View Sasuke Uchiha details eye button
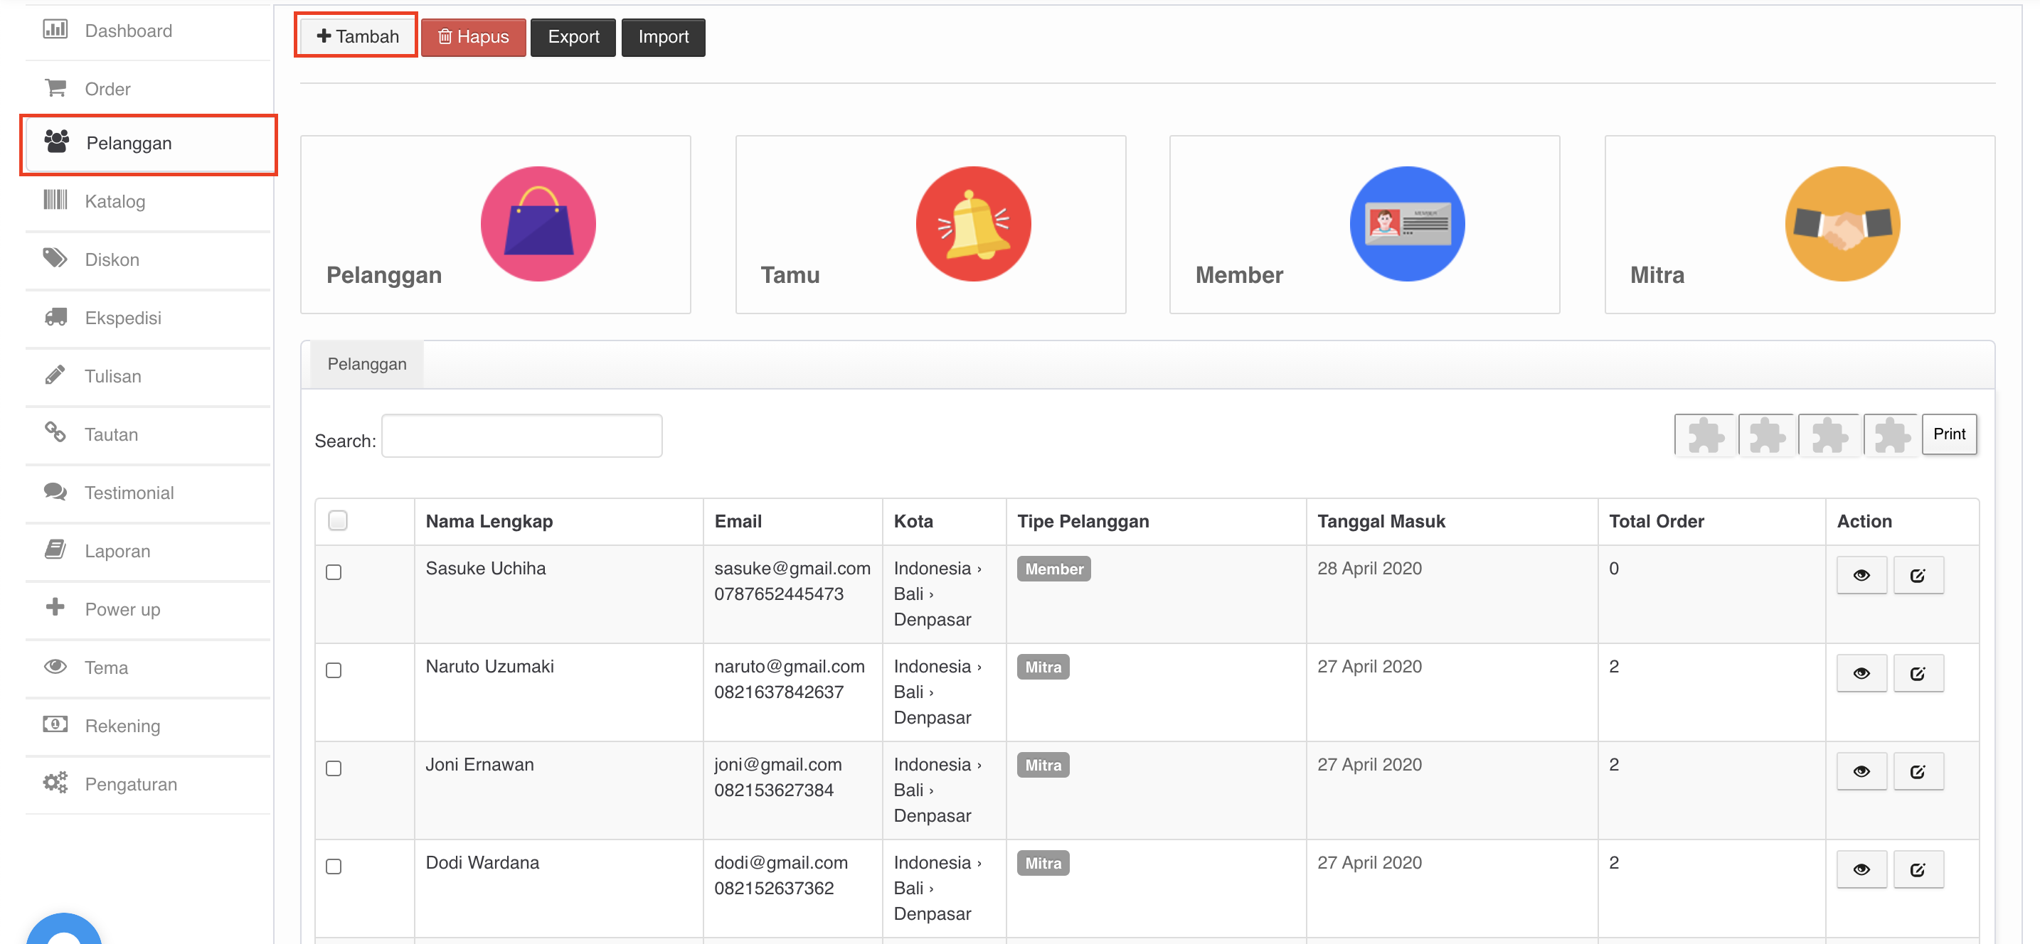 1860,575
